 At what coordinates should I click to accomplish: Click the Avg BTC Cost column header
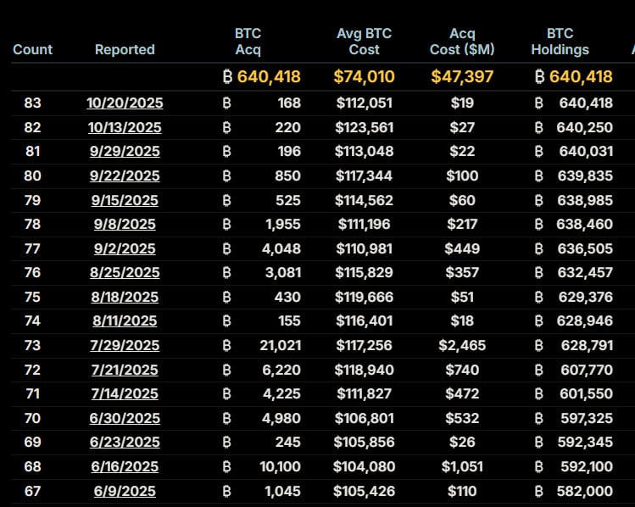[x=365, y=42]
